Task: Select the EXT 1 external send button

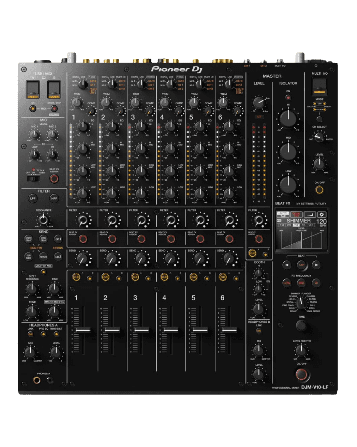Action: (58, 239)
